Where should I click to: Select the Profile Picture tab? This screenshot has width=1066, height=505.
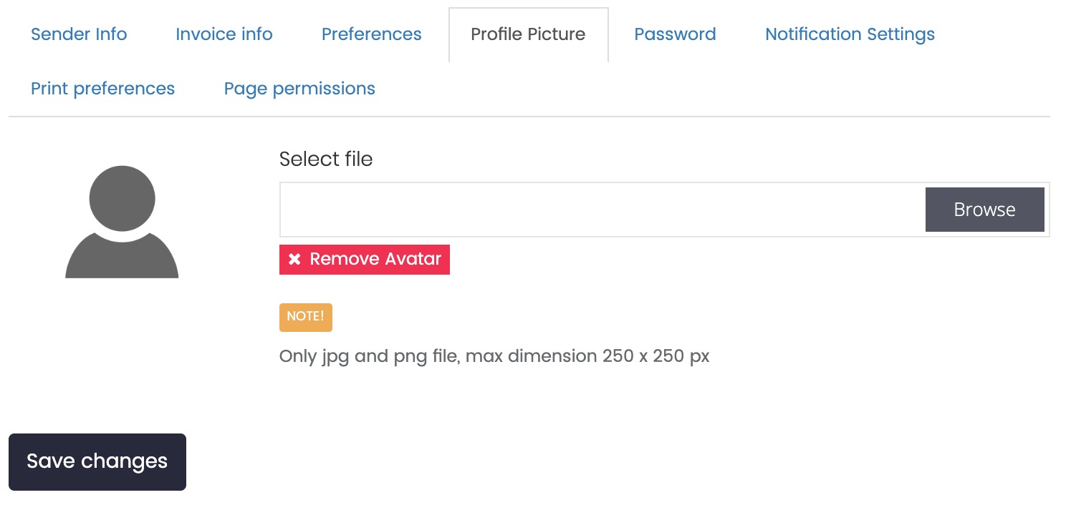[x=528, y=34]
